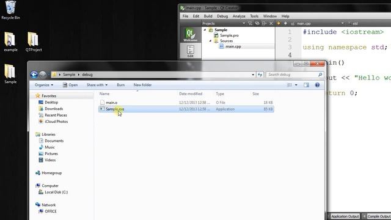Image resolution: width=391 pixels, height=220 pixels.
Task: Open Explorer Help question mark icon
Action: 317,85
